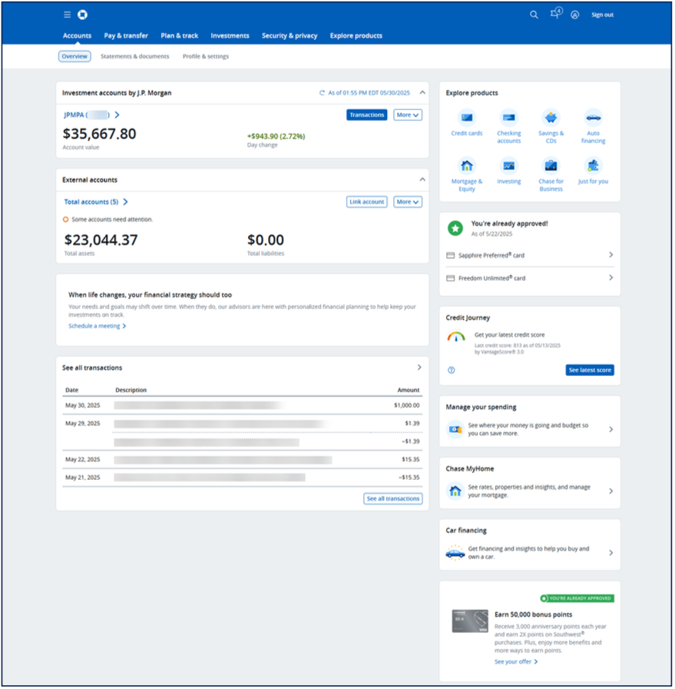Collapse the External accounts section
The image size is (675, 689).
[x=423, y=180]
